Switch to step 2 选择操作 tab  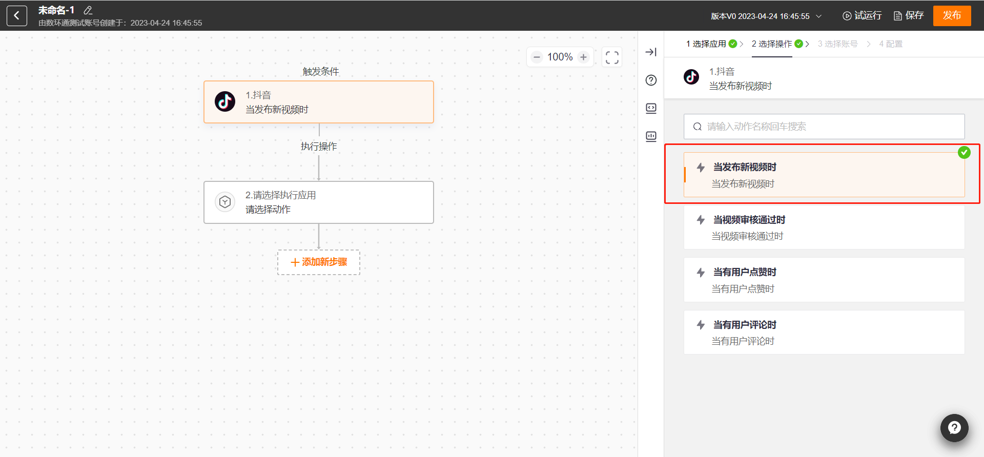[772, 44]
